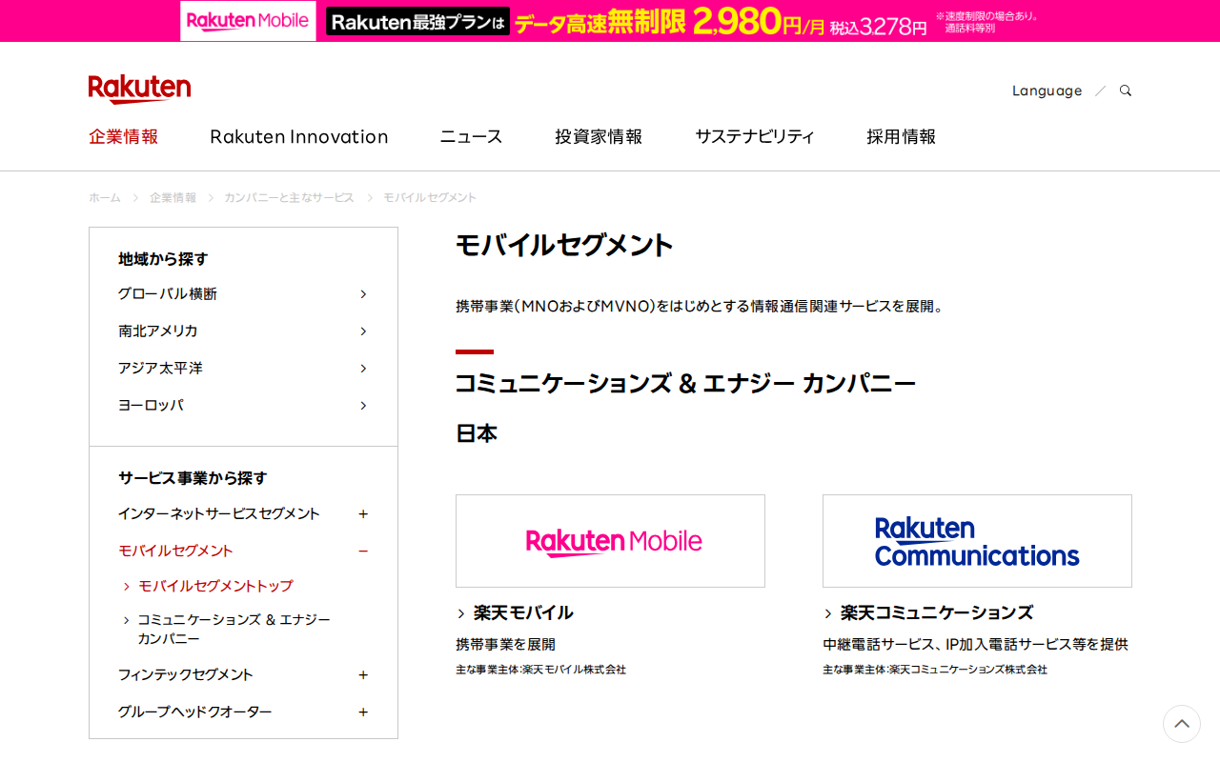The image size is (1220, 762).
Task: Click the 企業情報 breadcrumb link
Action: (173, 197)
